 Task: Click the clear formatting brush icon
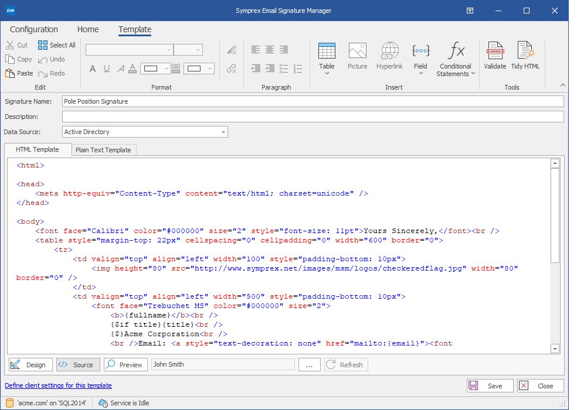232,50
